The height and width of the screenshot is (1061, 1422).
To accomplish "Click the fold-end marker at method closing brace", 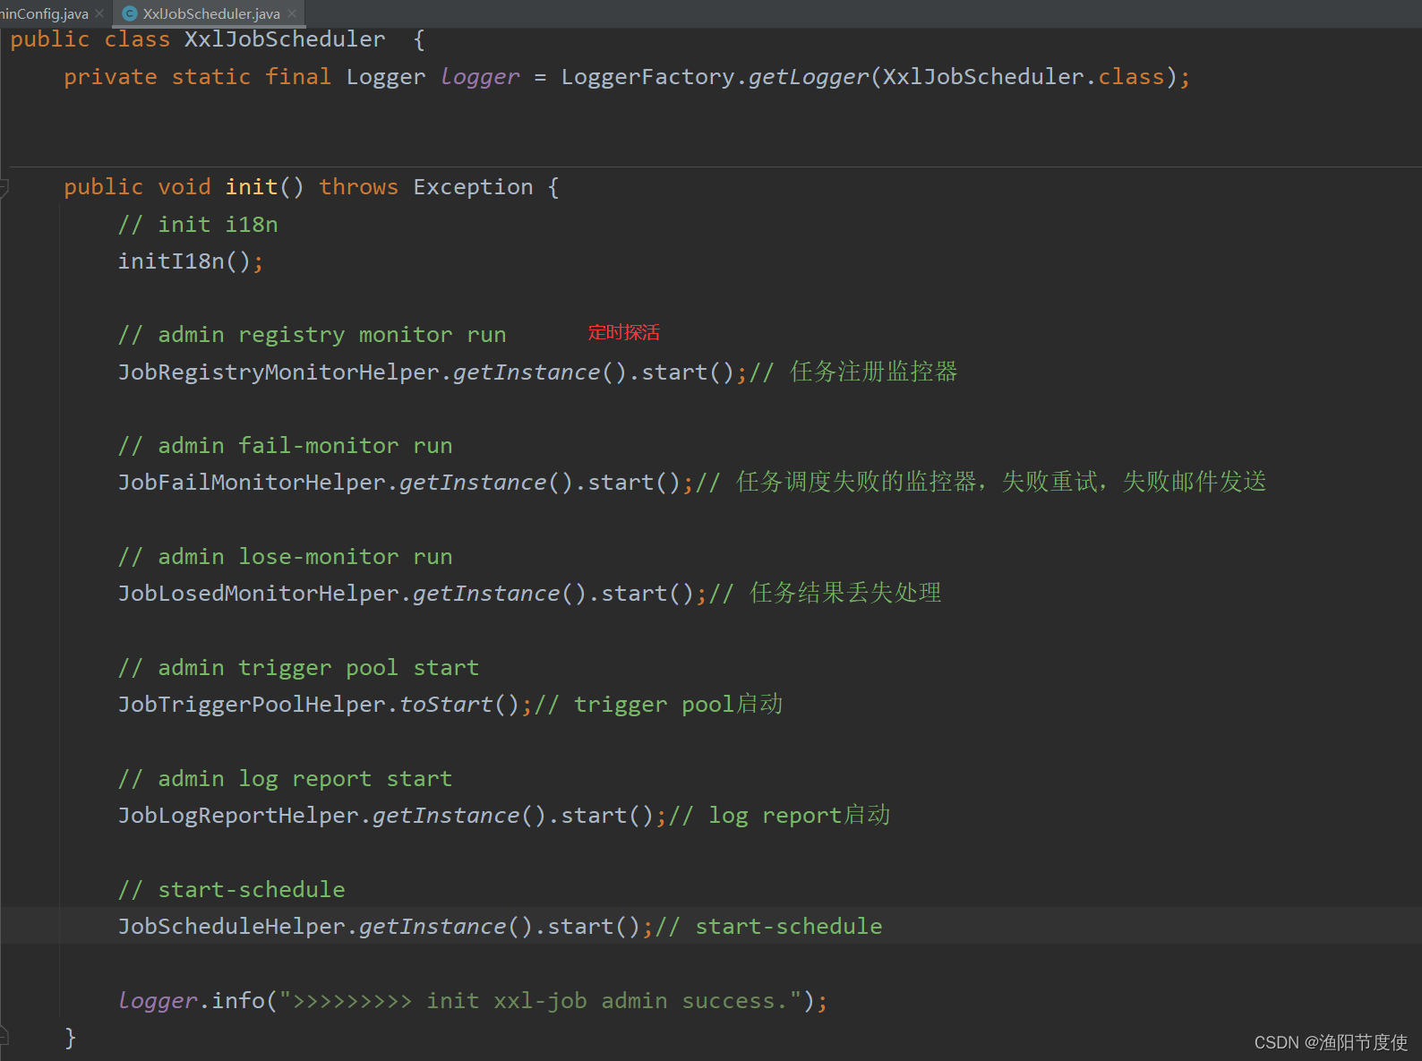I will [4, 1038].
